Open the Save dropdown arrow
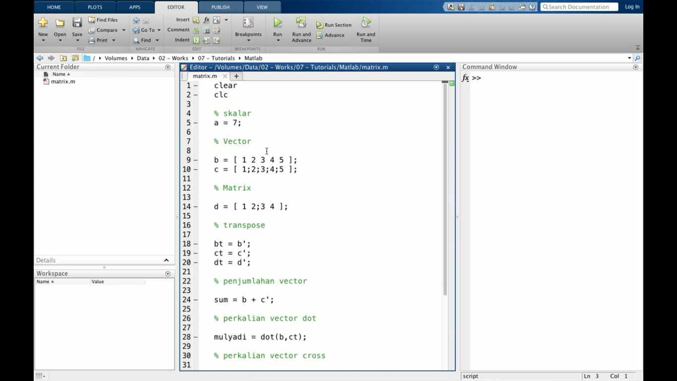 (77, 40)
